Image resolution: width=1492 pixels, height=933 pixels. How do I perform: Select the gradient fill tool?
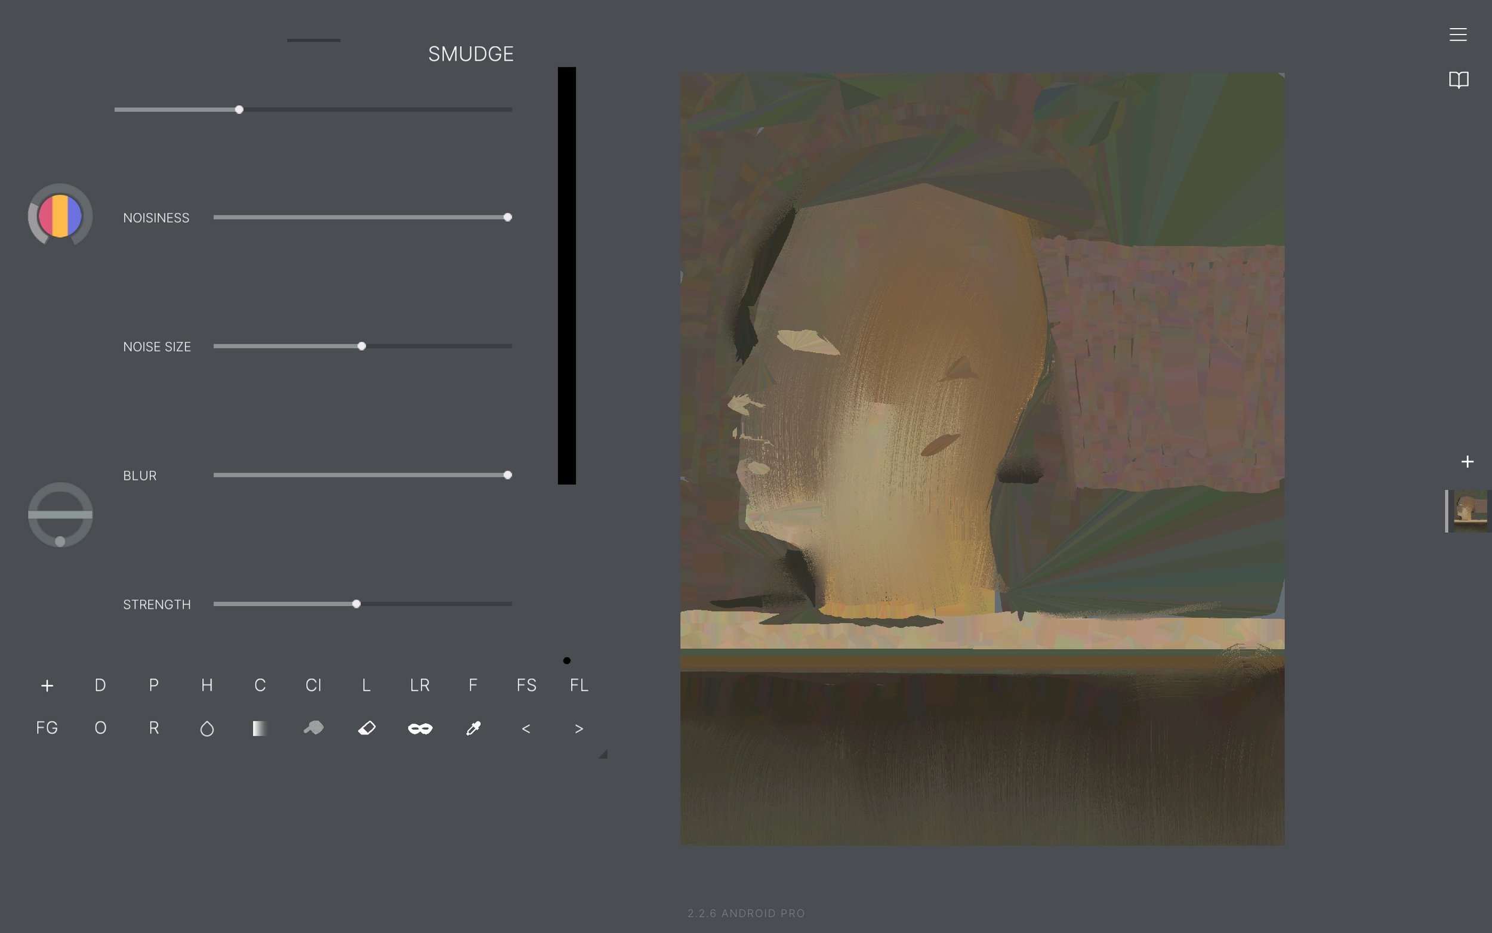pos(259,728)
